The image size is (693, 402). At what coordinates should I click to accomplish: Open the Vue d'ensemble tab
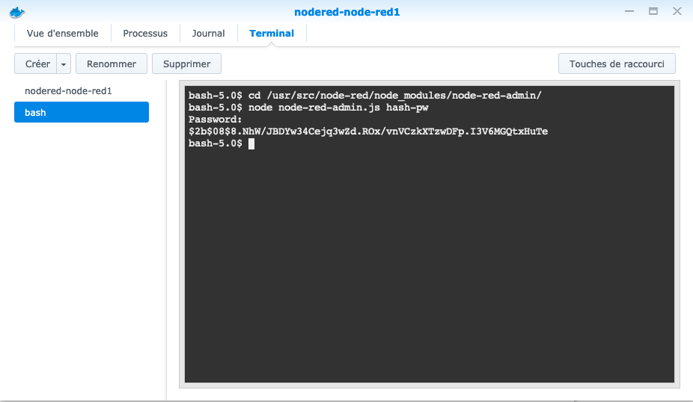click(62, 34)
